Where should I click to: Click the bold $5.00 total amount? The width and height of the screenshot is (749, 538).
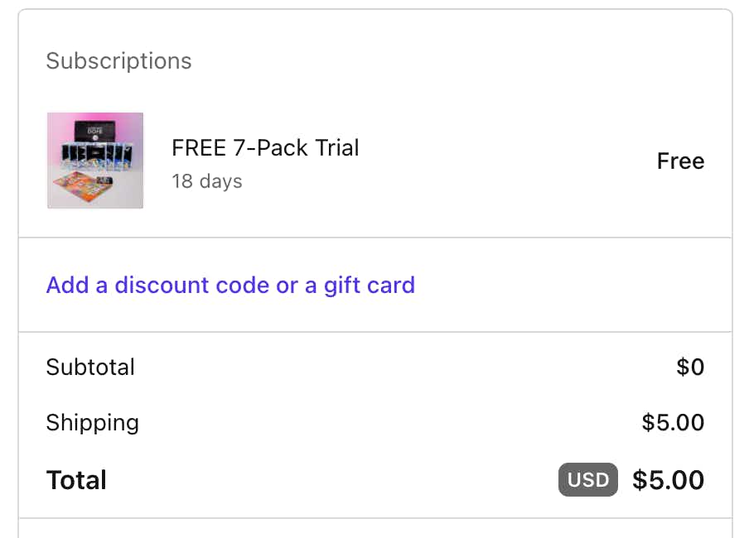pos(669,480)
